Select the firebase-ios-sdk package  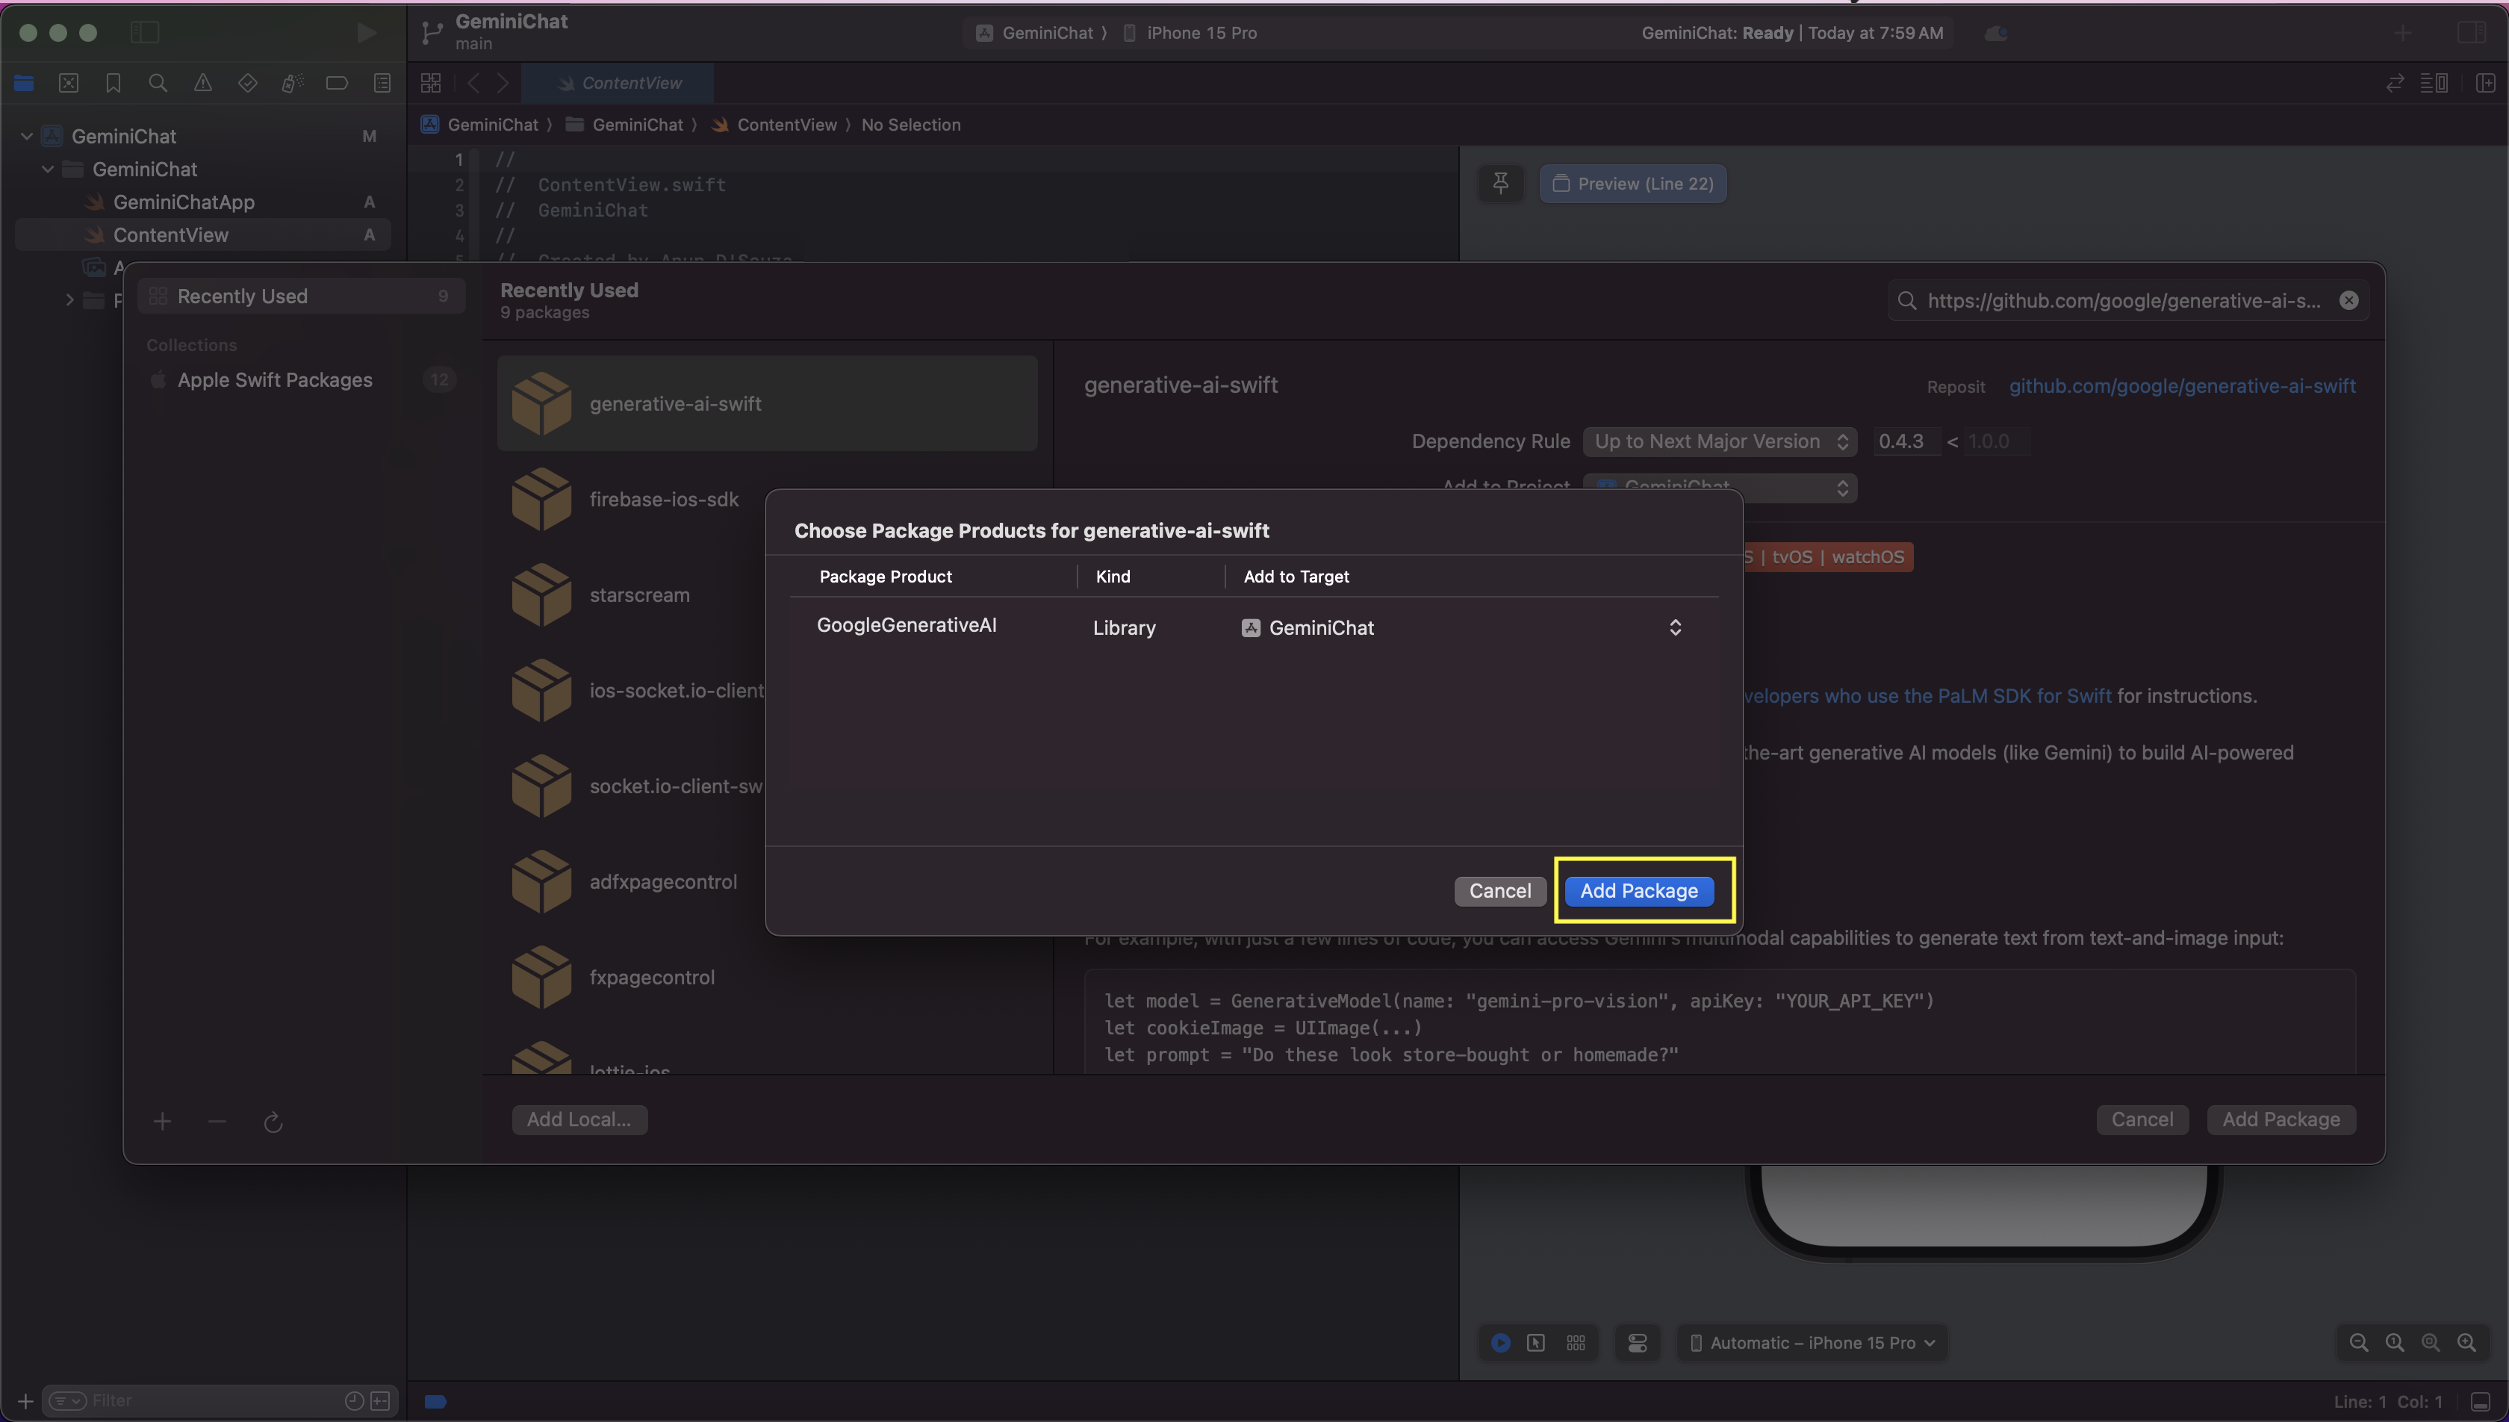pos(664,499)
